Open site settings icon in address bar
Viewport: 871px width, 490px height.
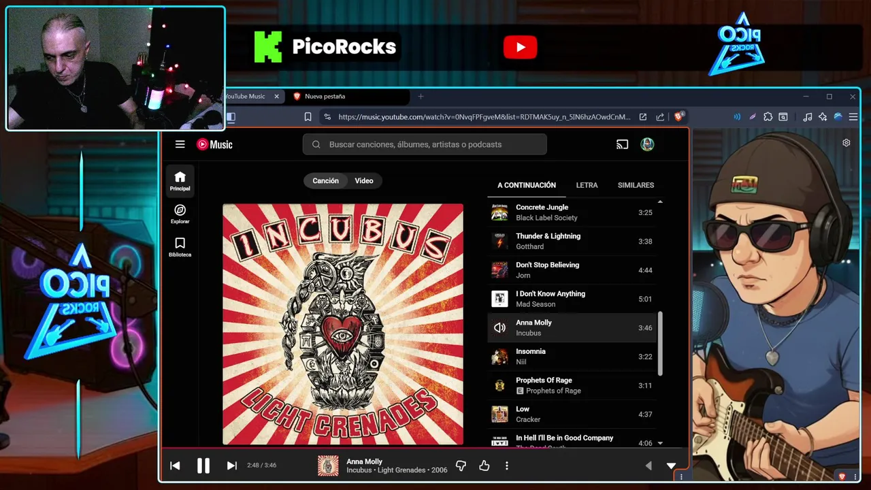pyautogui.click(x=327, y=116)
